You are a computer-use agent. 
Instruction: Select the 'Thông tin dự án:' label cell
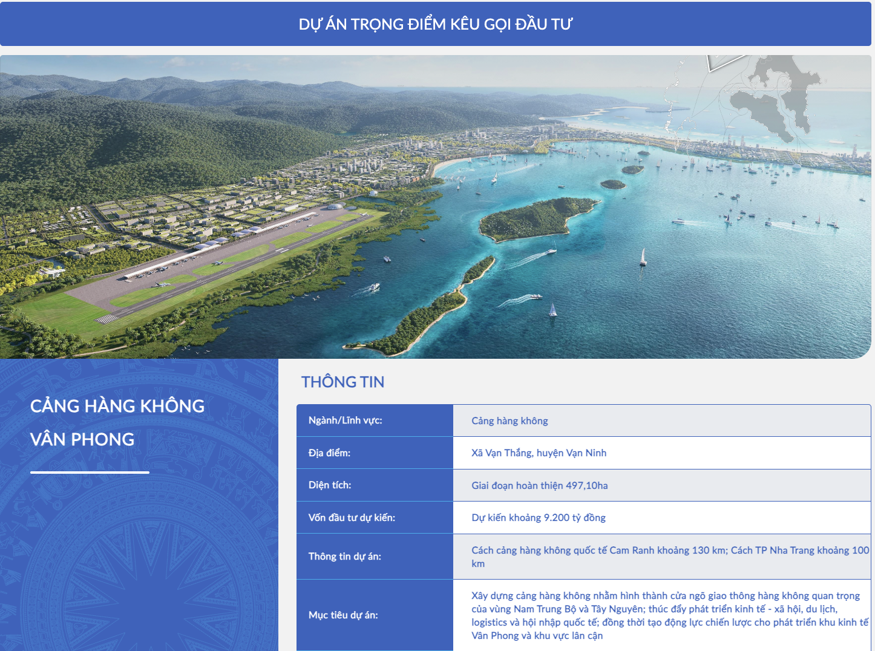coord(375,557)
